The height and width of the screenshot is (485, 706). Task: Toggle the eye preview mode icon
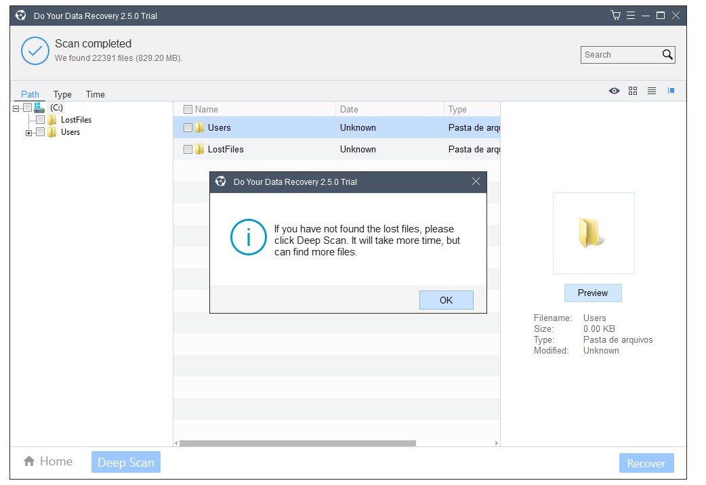tap(614, 91)
